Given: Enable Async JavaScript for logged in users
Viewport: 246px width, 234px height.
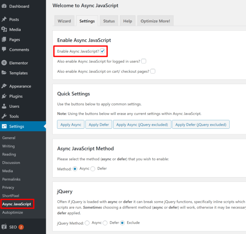Looking at the screenshot, I should click(x=143, y=61).
